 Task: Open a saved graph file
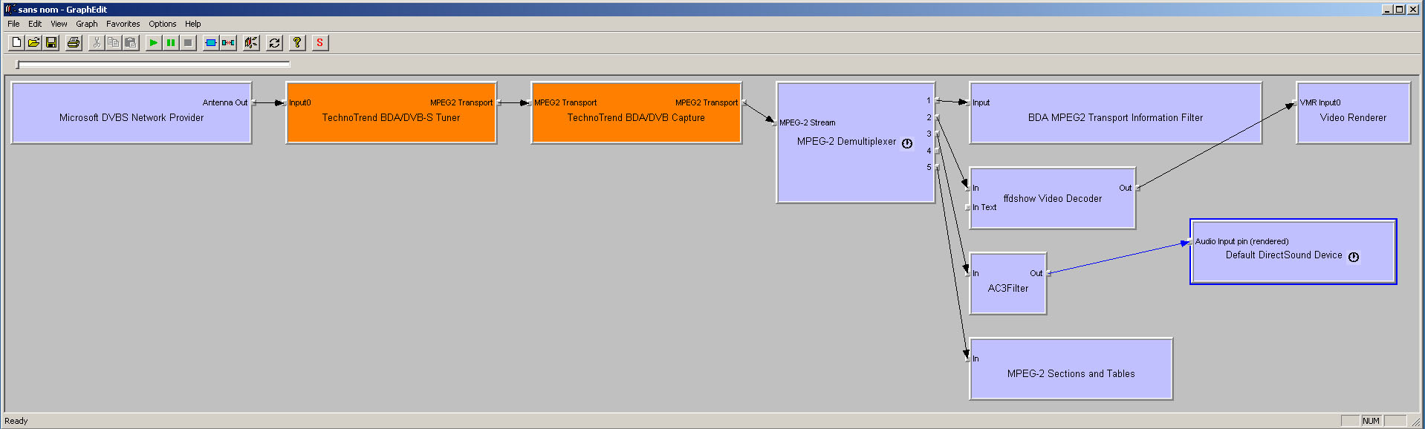33,43
